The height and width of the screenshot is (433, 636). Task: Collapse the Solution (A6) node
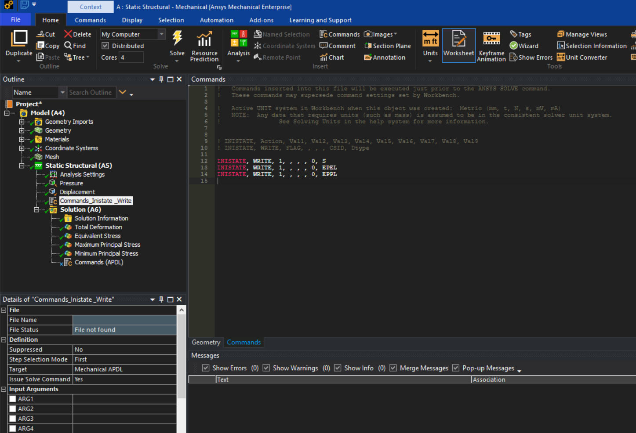click(36, 209)
